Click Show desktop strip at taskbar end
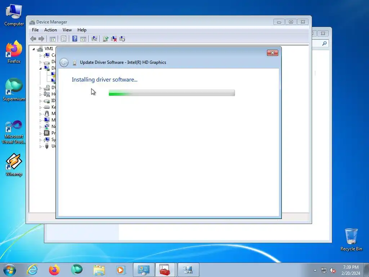369x277 pixels. pos(366,270)
